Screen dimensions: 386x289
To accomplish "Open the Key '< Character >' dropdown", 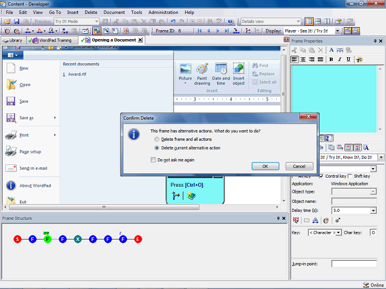I will pos(339,232).
